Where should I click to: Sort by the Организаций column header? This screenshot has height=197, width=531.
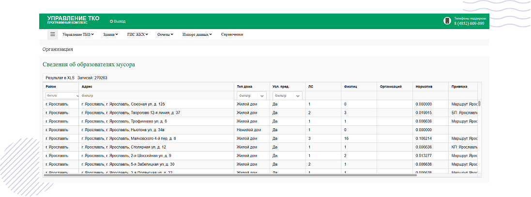click(394, 87)
